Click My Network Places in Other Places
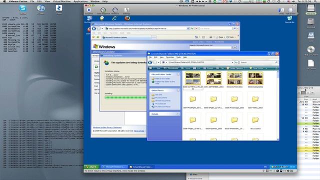Screen dimensions: 320x180 tap(162, 106)
